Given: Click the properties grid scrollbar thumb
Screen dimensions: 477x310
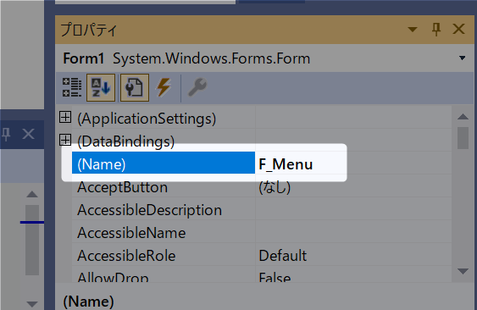Looking at the screenshot, I should pos(463,138).
